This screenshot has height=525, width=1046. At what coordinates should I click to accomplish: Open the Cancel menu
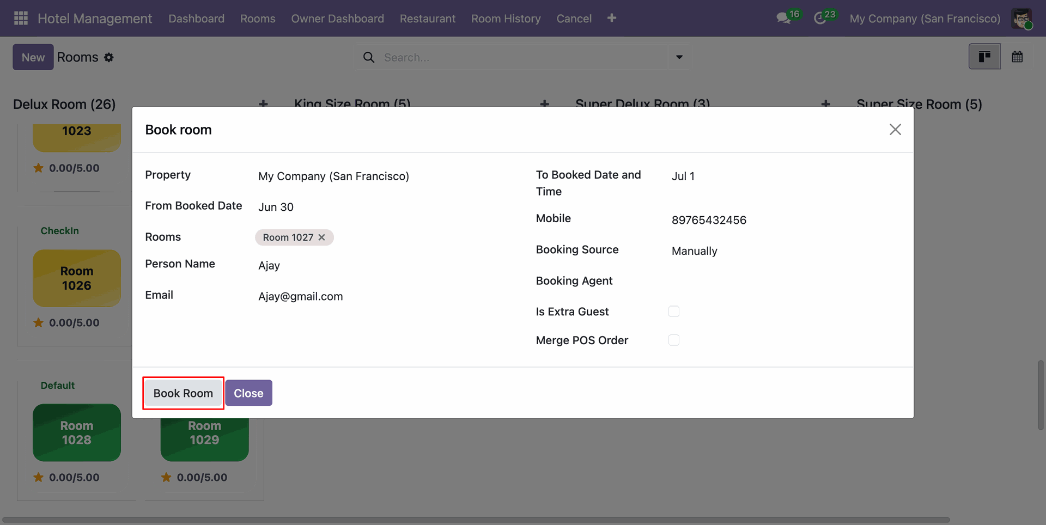click(x=574, y=19)
